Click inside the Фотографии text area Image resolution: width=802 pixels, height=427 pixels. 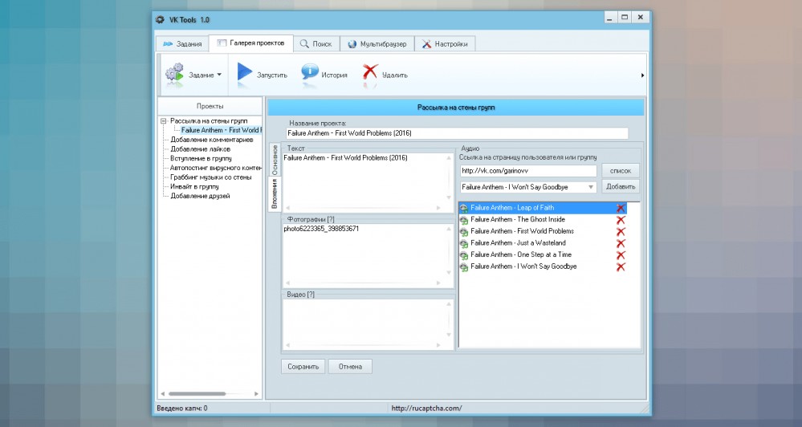367,256
